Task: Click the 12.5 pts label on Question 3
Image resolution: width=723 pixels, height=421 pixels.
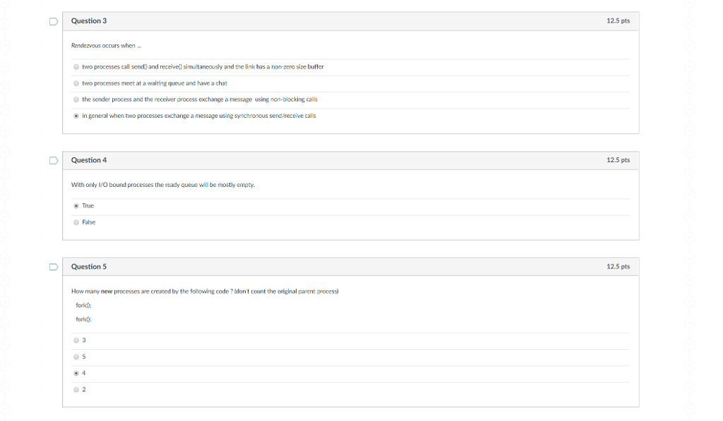Action: [618, 21]
